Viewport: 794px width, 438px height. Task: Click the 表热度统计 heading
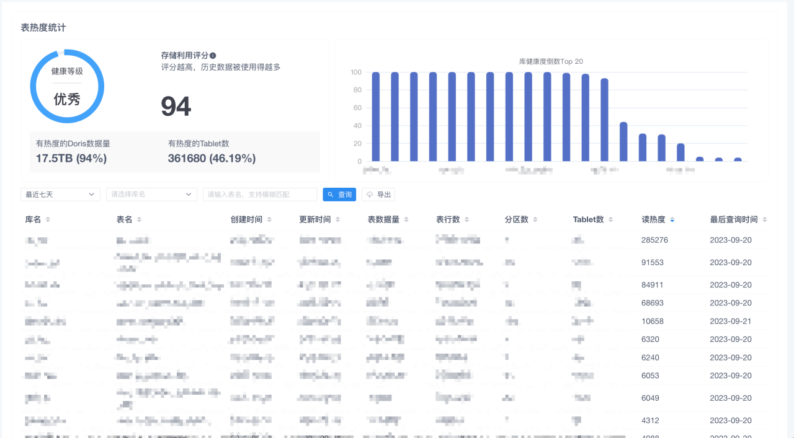tap(43, 27)
